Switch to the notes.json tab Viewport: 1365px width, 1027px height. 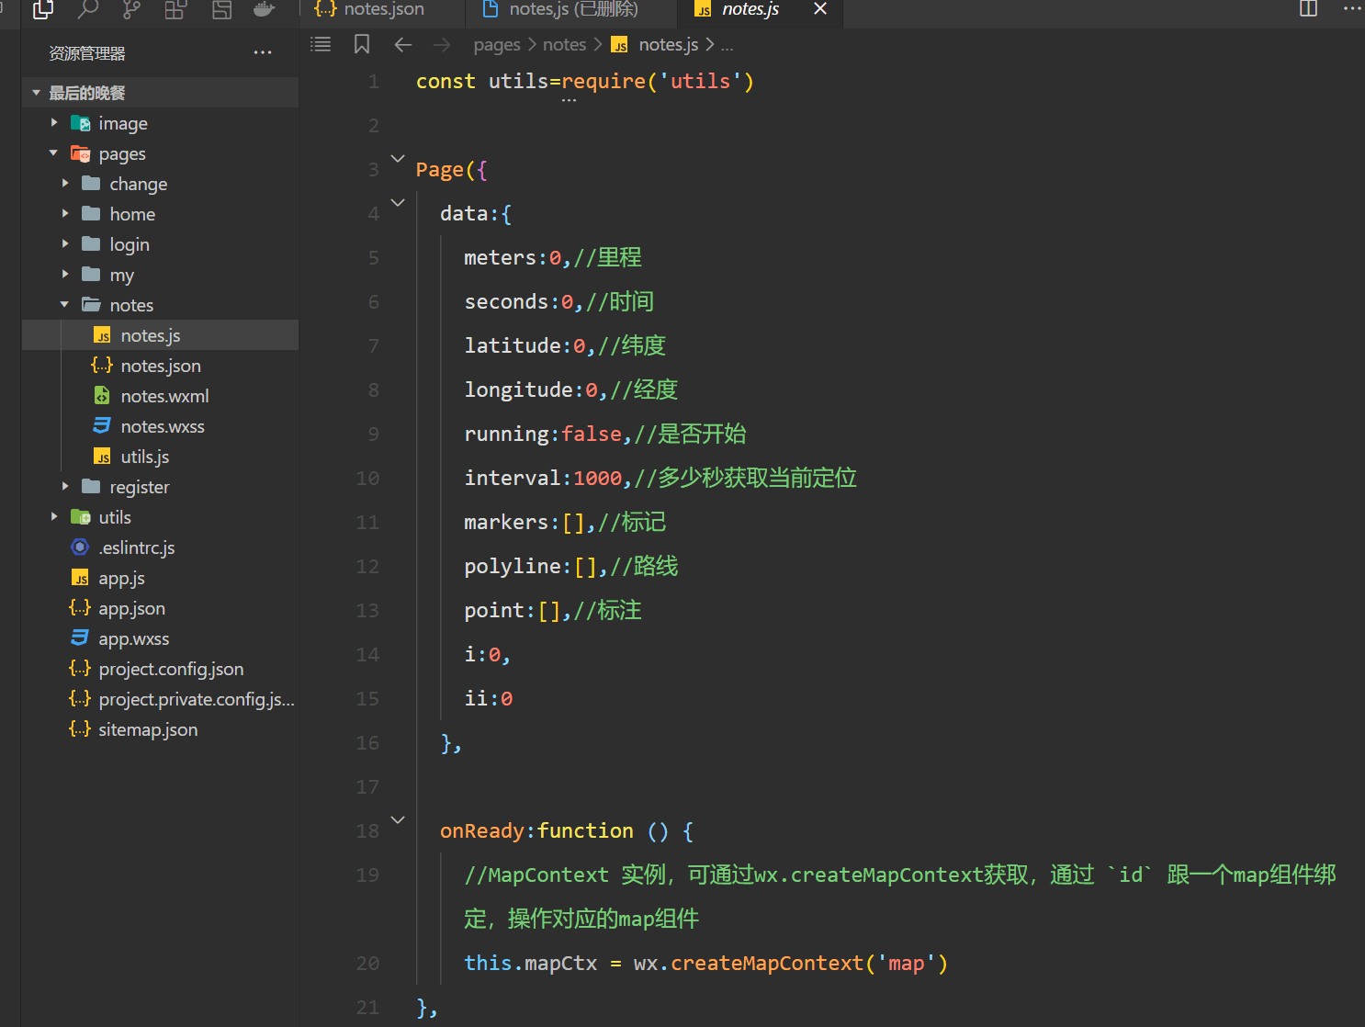point(382,10)
